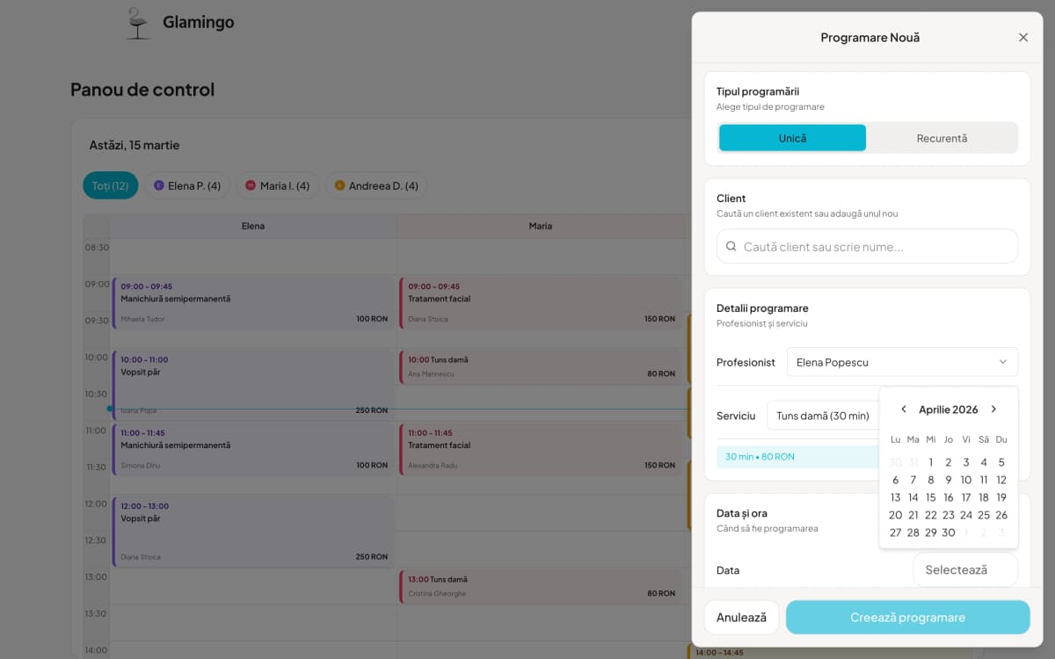Click the Glamingo flamingo logo
Screen dimensions: 1055x659
tap(136, 22)
